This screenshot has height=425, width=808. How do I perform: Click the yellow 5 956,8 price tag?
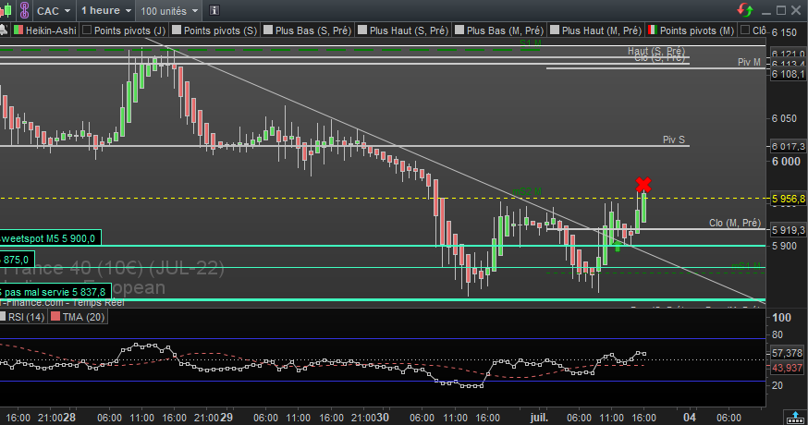point(789,199)
